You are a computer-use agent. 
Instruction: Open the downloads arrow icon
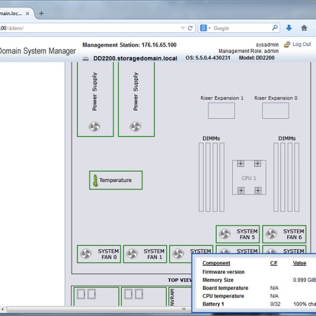(x=289, y=28)
